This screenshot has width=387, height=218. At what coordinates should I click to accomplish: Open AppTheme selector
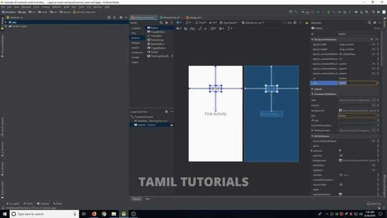click(229, 23)
